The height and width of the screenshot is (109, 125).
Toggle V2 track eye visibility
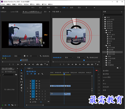click(x=39, y=86)
